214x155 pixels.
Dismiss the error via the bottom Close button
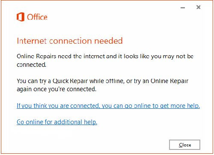(x=184, y=145)
